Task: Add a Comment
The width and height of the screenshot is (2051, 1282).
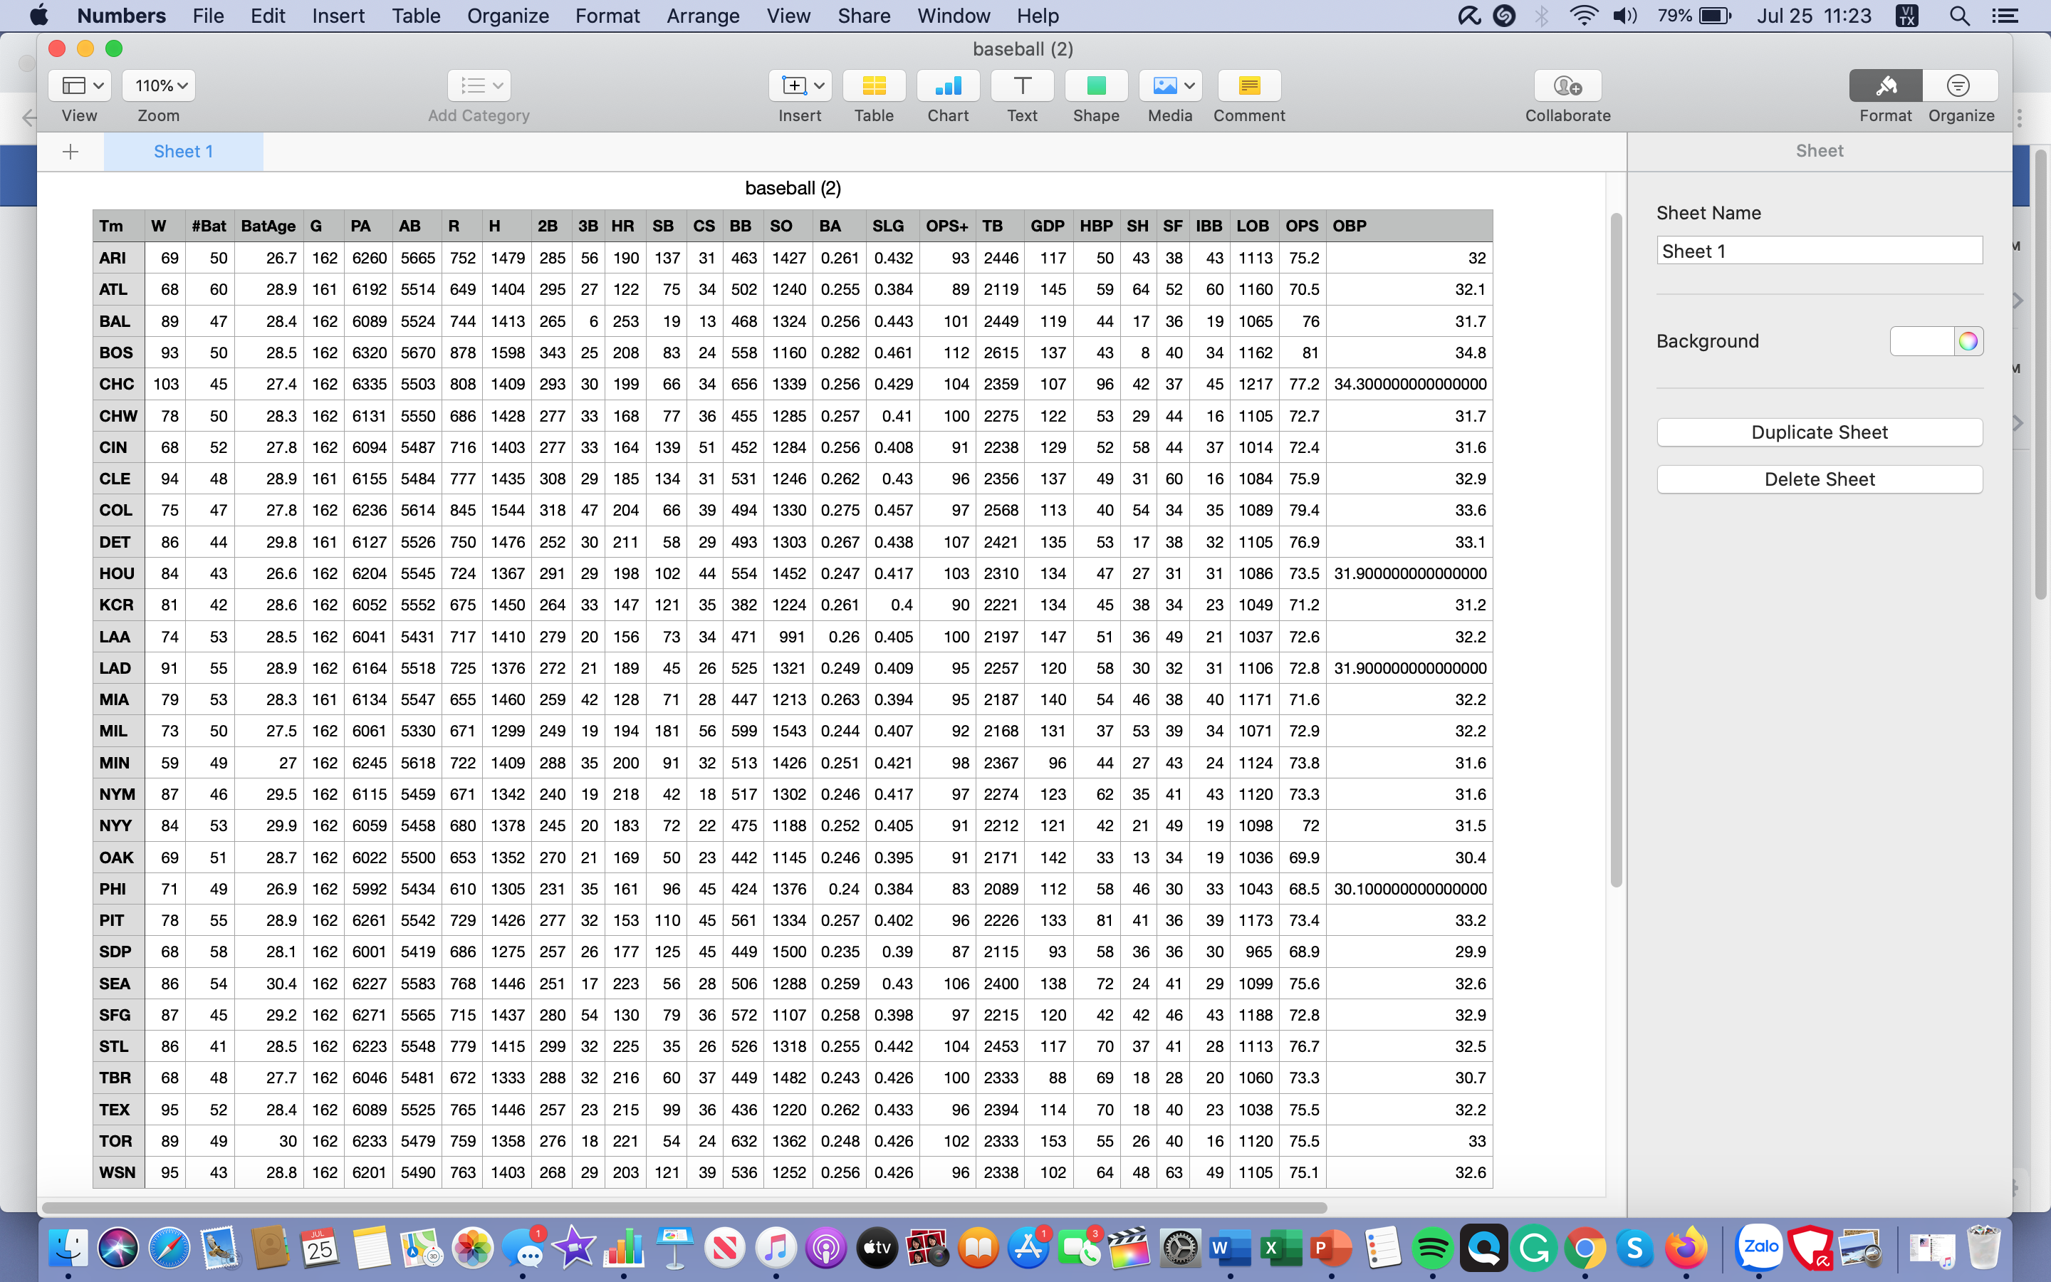Action: (1248, 85)
